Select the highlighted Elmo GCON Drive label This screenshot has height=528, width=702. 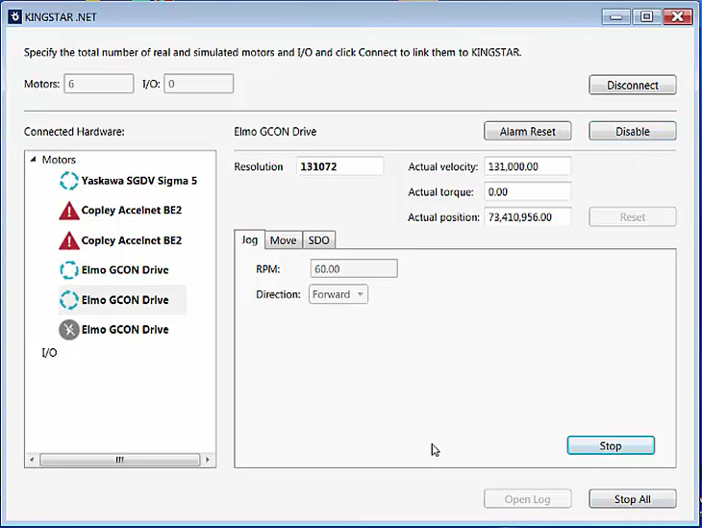pos(125,300)
